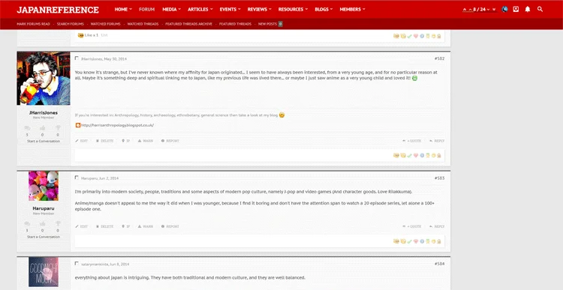The image size is (563, 290).
Task: Rate post #582 with the blue info icon
Action: click(422, 156)
